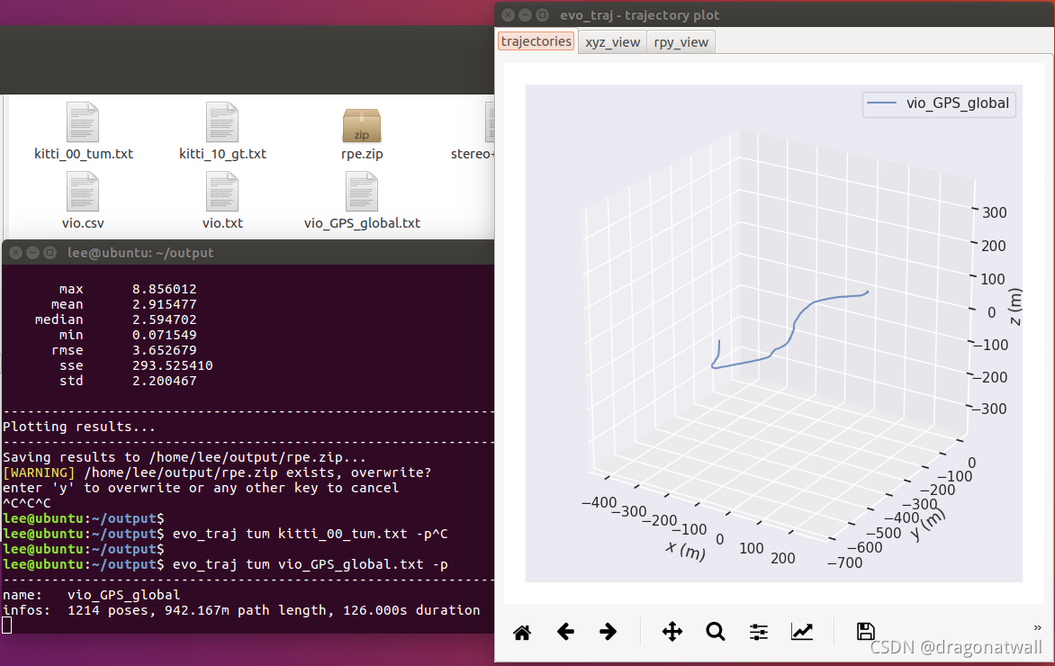Close the evo_traj trajectory plot window
Screen dimensions: 1055x666
tap(508, 14)
